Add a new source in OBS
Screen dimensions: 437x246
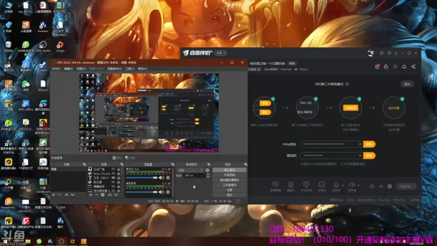pos(91,195)
